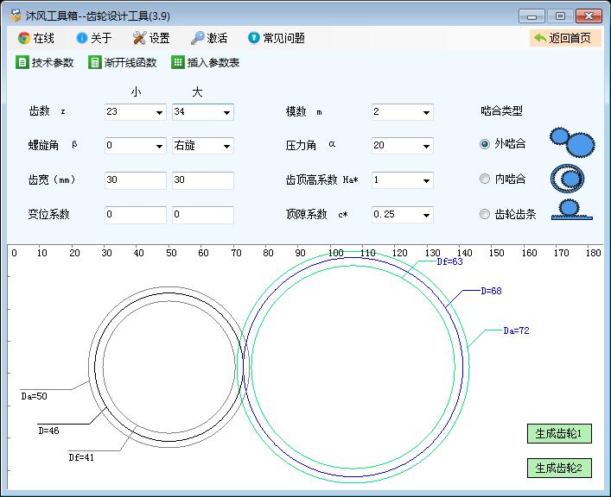The height and width of the screenshot is (497, 611).
Task: Open 设置 via the tools icon
Action: point(140,38)
